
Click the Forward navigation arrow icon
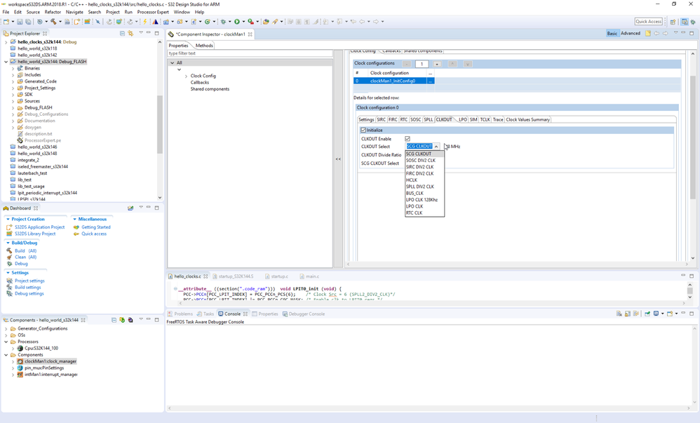376,22
